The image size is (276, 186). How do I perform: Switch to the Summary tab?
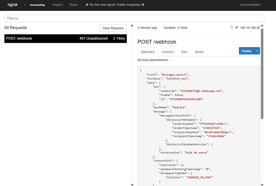tap(148, 52)
